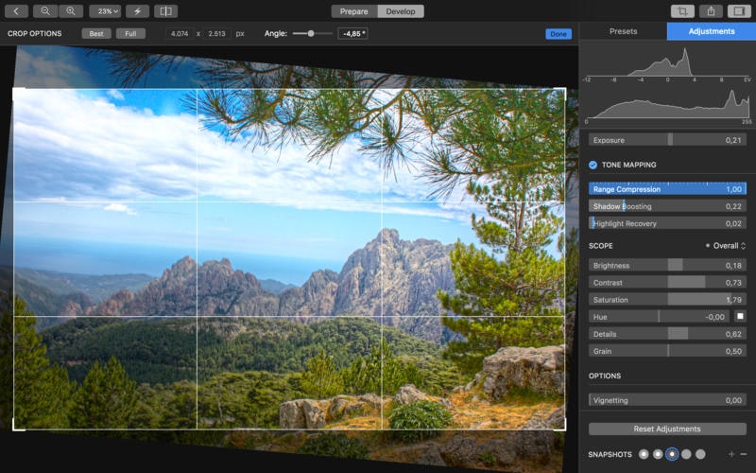The image size is (756, 473).
Task: Click the Saturation slider
Action: pyautogui.click(x=667, y=300)
